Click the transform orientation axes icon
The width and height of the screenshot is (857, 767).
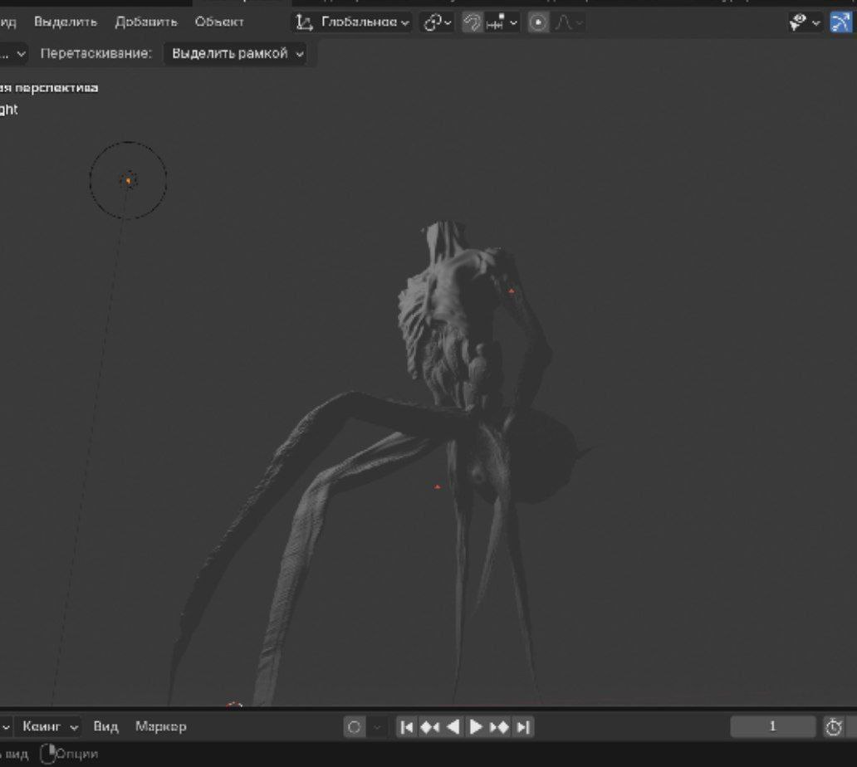pyautogui.click(x=304, y=22)
